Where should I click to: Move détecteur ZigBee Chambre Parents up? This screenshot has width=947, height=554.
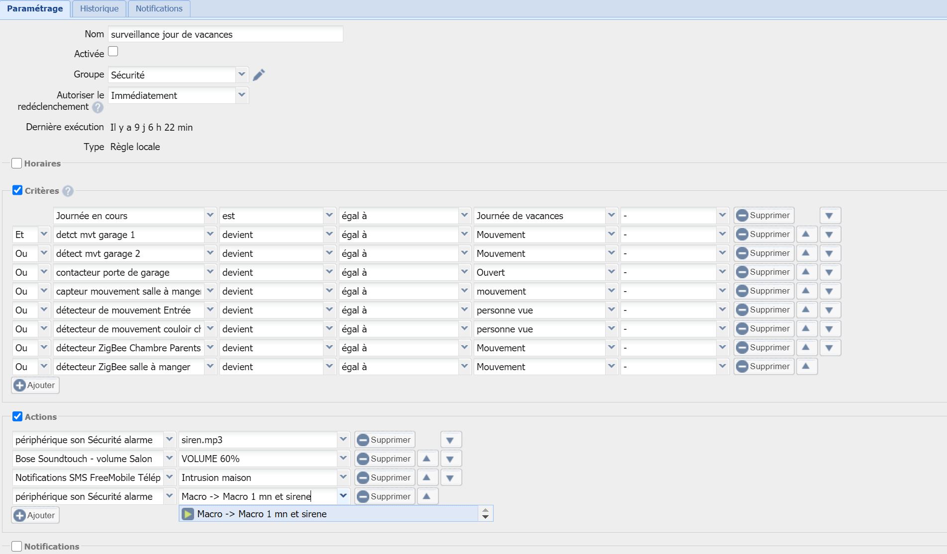(x=806, y=348)
